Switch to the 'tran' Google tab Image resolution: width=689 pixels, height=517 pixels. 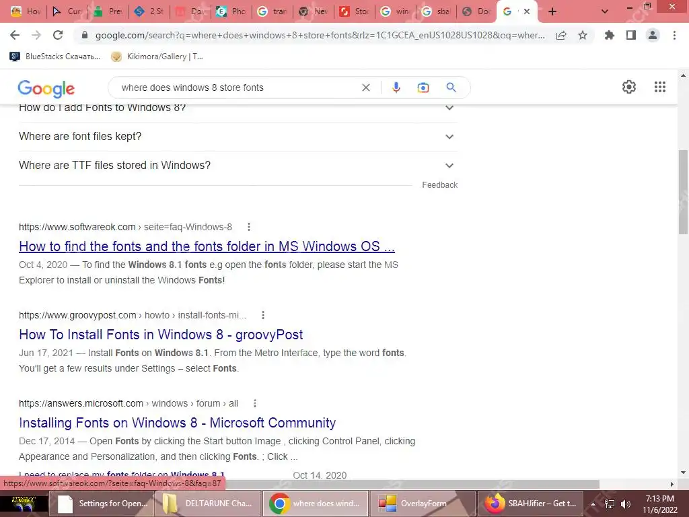(x=272, y=11)
